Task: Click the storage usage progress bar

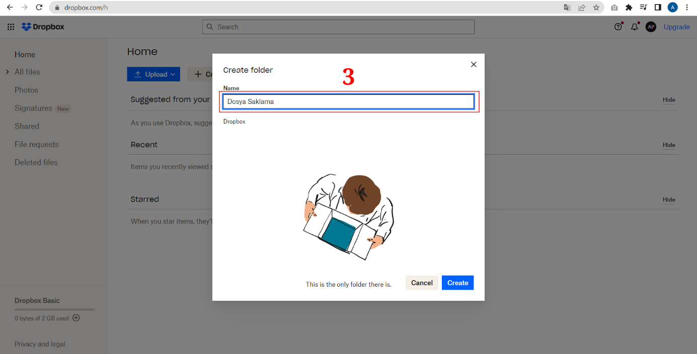Action: 54,309
